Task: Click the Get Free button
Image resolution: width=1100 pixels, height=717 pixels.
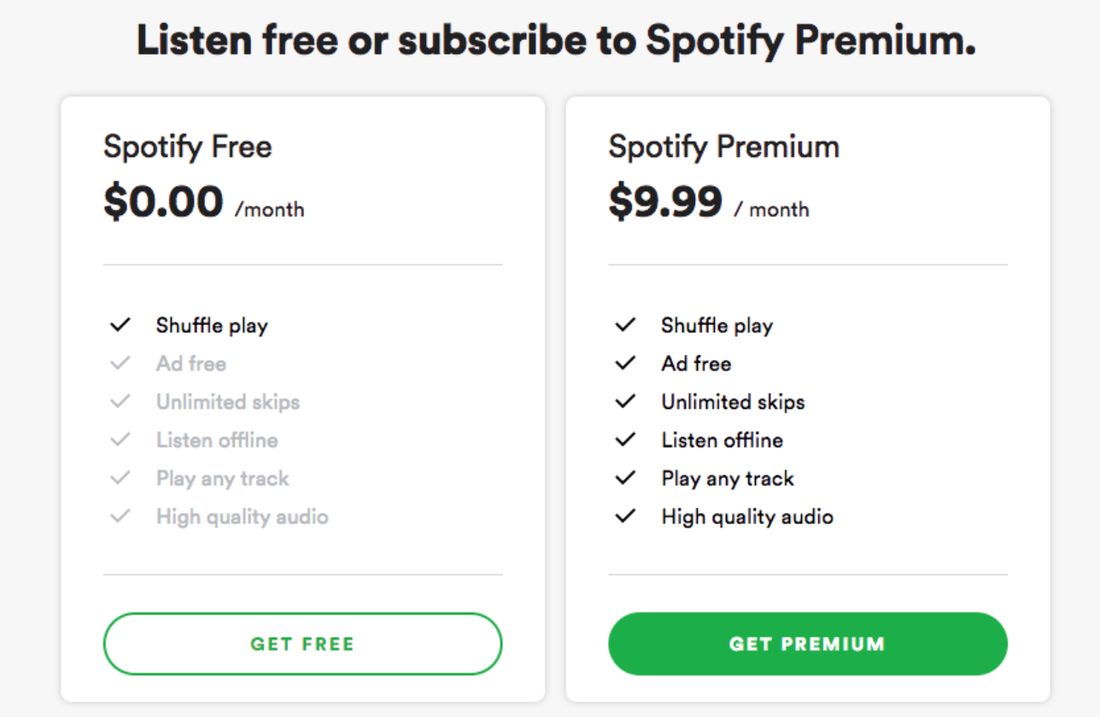Action: point(302,644)
